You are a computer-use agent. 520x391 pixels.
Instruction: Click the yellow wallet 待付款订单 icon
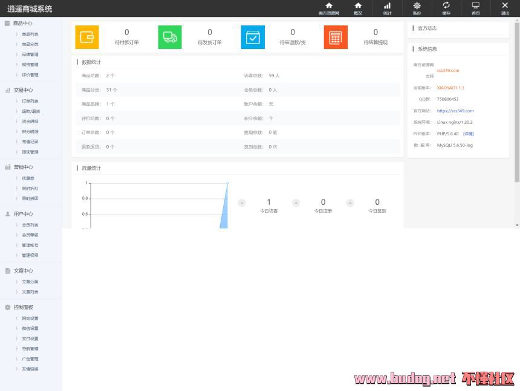pos(86,37)
